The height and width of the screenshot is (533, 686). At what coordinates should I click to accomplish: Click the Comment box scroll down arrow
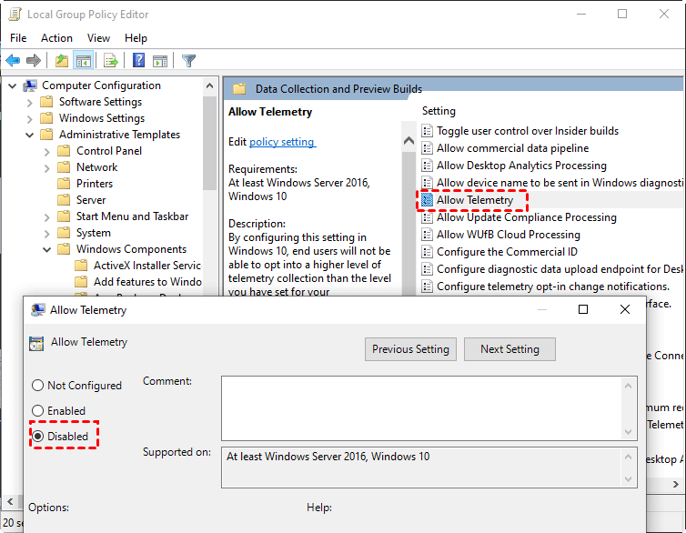[629, 432]
